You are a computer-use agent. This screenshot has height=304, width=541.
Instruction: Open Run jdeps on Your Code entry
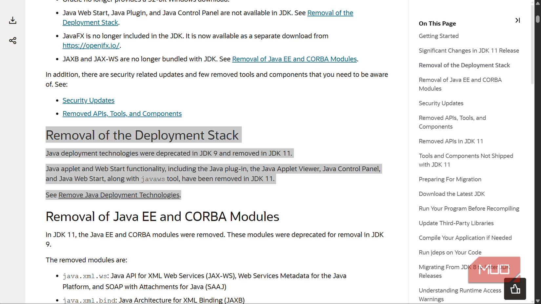tap(450, 253)
